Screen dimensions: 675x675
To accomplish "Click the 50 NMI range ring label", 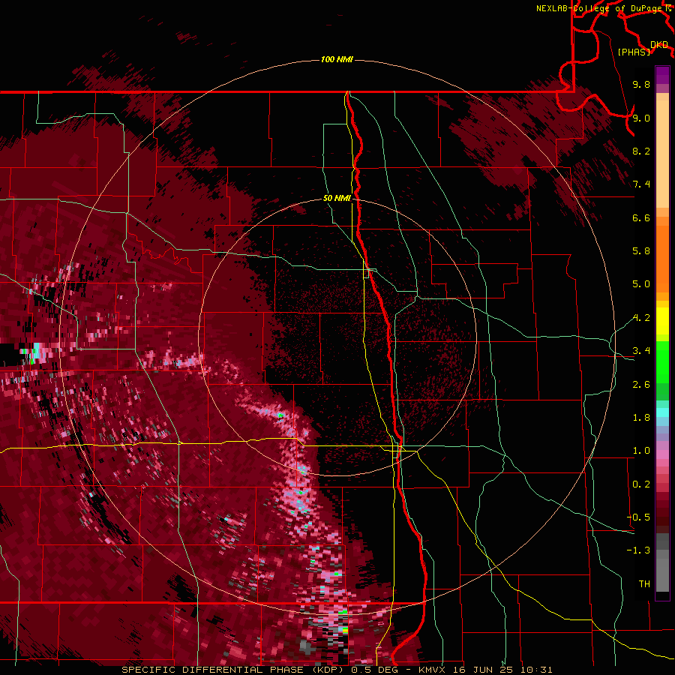I will coord(337,199).
